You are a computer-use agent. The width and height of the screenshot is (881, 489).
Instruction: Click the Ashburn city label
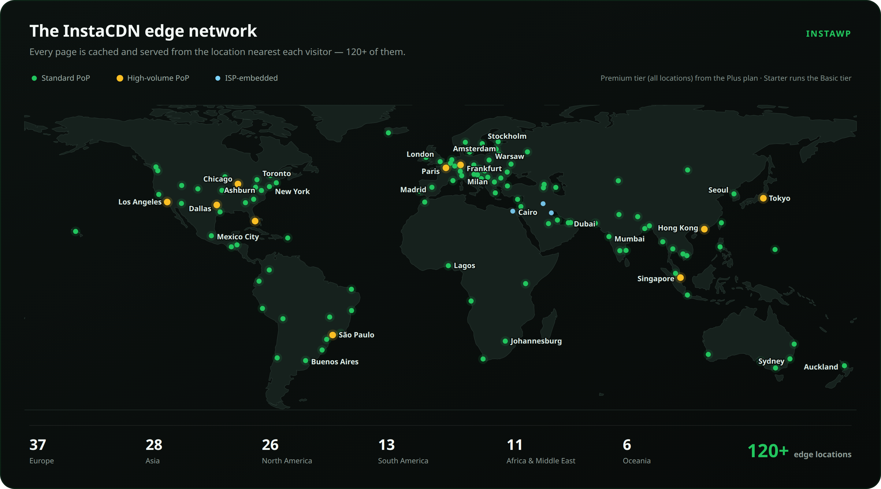(240, 190)
